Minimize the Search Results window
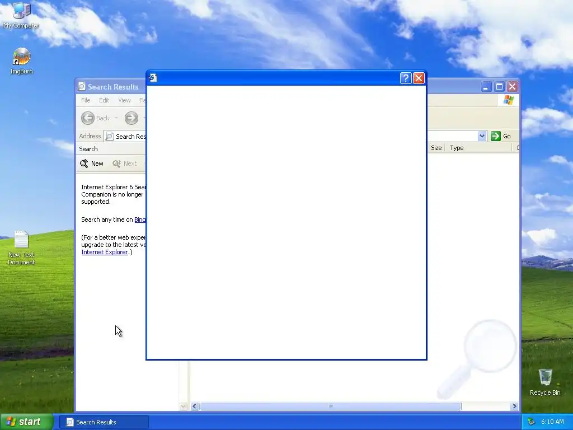The height and width of the screenshot is (430, 573). (486, 87)
